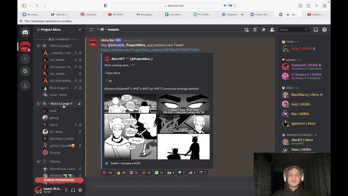
Task: Select voice user Black Dragon in Lounge I
Action: click(x=61, y=88)
